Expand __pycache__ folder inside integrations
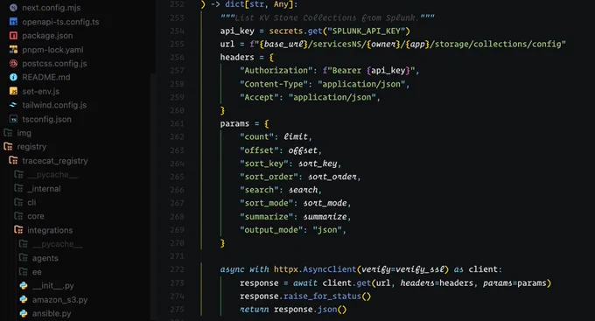The height and width of the screenshot is (321, 595). coord(57,244)
